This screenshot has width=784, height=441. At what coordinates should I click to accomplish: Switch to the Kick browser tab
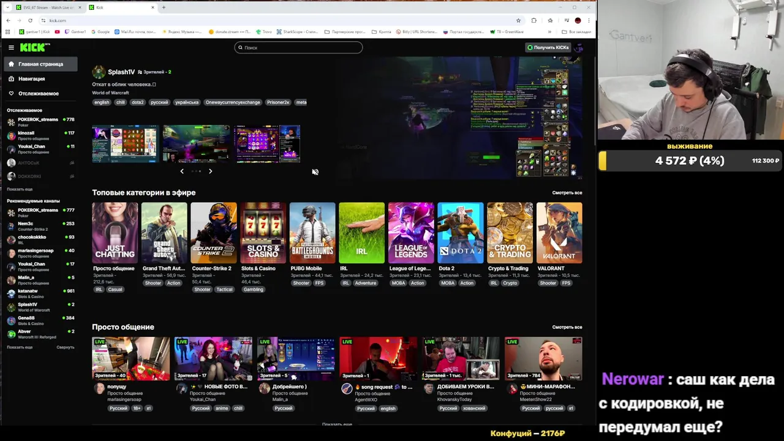(x=123, y=7)
